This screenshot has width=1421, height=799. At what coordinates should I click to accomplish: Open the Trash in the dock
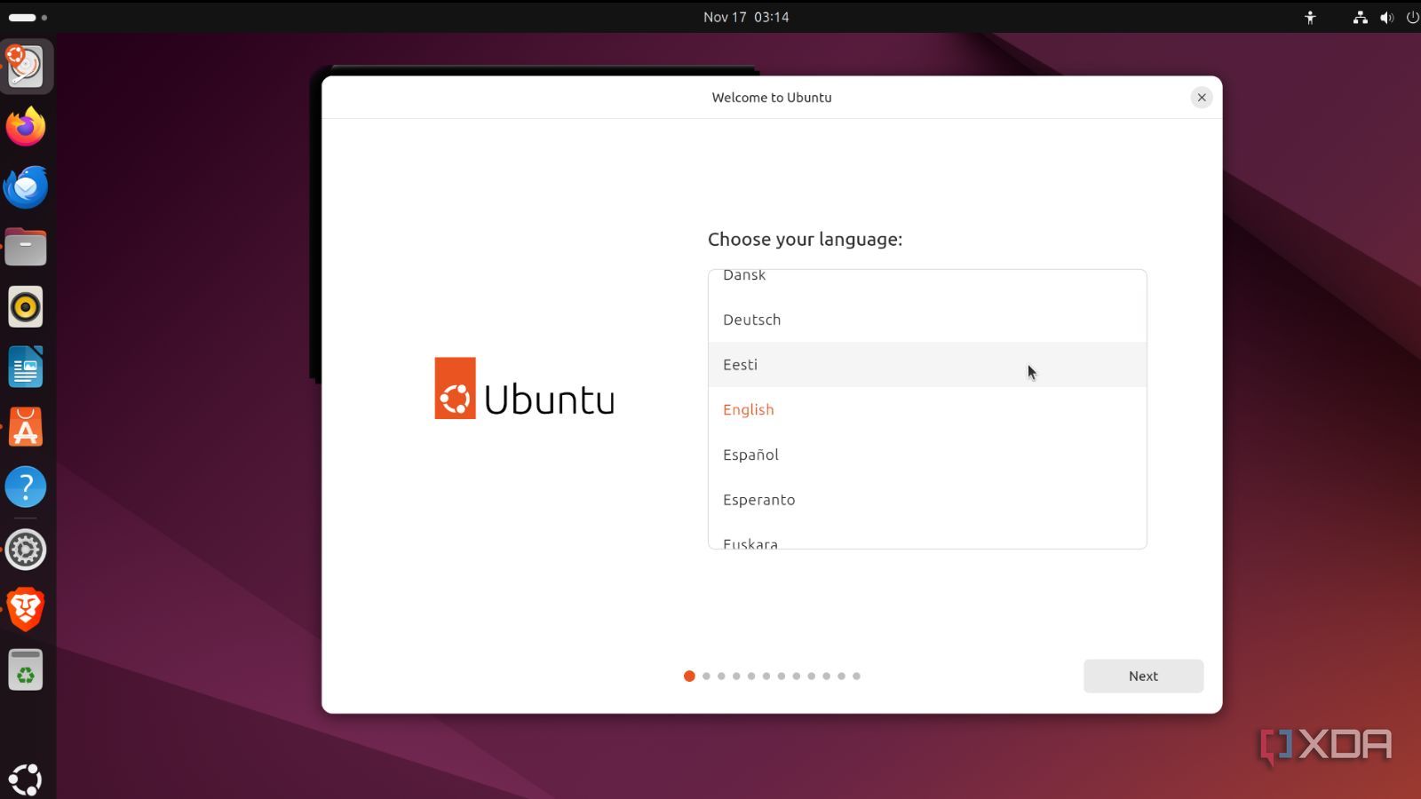click(x=26, y=669)
